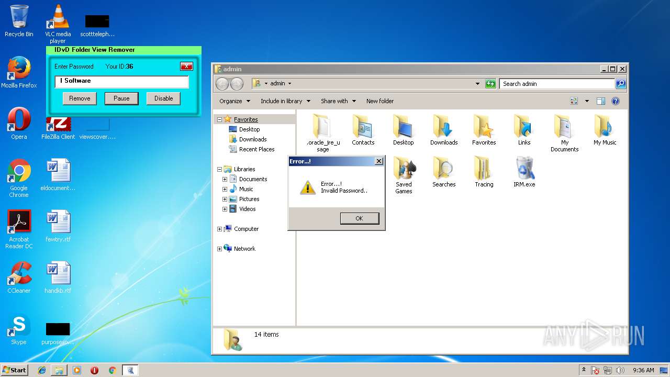This screenshot has width=670, height=377.
Task: Show hidden tray icons arrow
Action: [584, 370]
